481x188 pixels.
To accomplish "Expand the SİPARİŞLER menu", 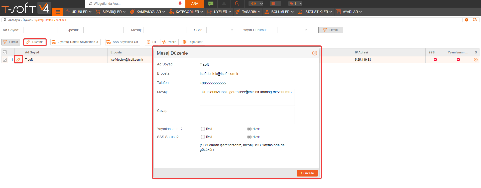I will [110, 12].
